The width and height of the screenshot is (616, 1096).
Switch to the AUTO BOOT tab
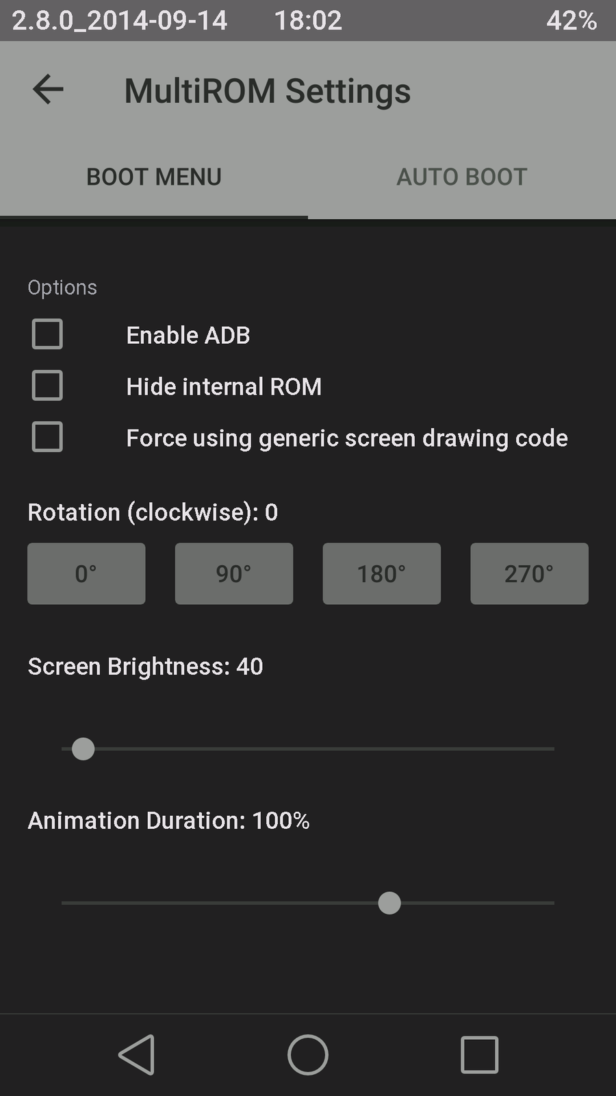click(x=462, y=177)
